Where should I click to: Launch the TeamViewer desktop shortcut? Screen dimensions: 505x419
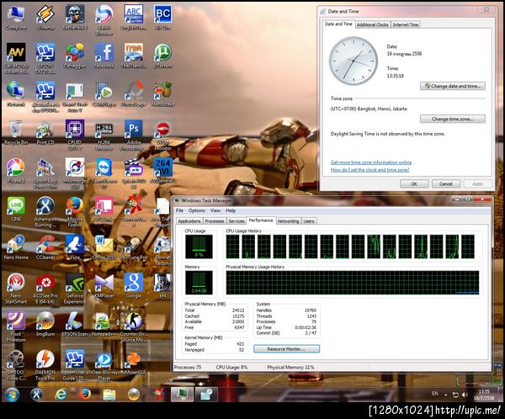pos(104,174)
